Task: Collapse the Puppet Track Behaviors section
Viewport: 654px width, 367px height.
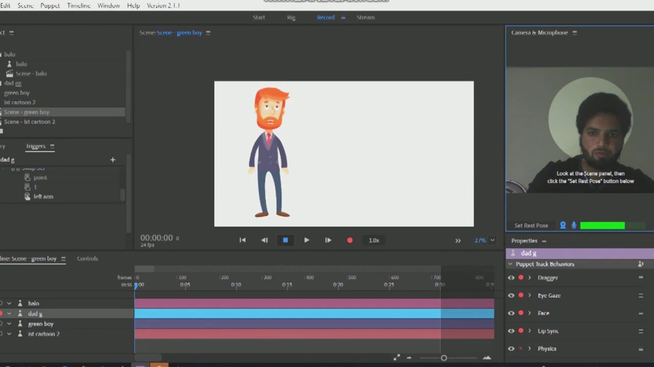Action: 510,264
